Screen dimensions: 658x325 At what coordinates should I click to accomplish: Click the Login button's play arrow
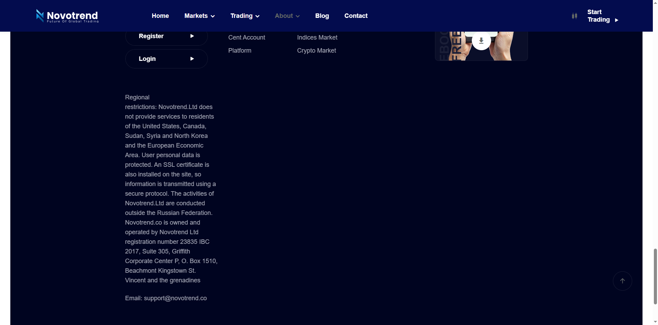pos(192,59)
